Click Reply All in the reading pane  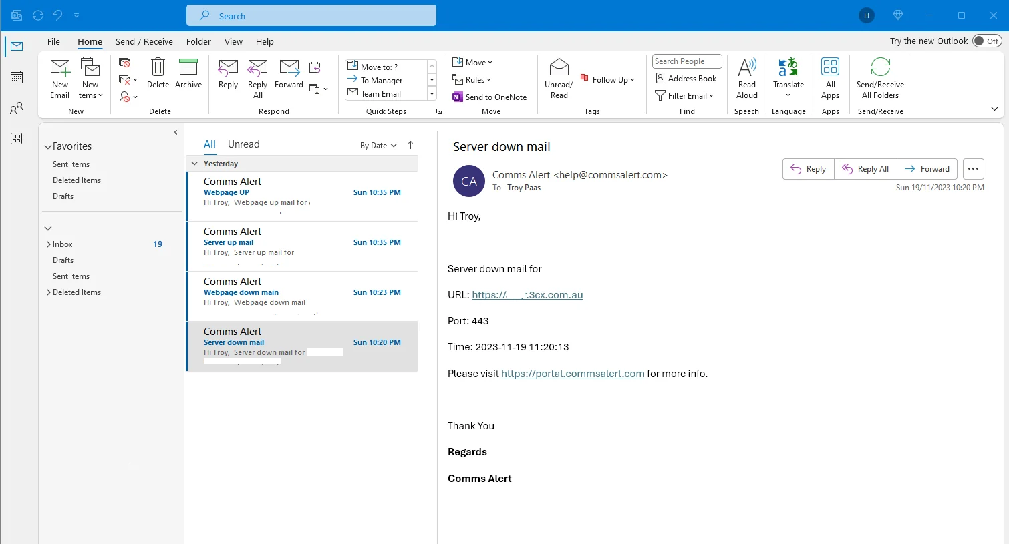pos(865,169)
